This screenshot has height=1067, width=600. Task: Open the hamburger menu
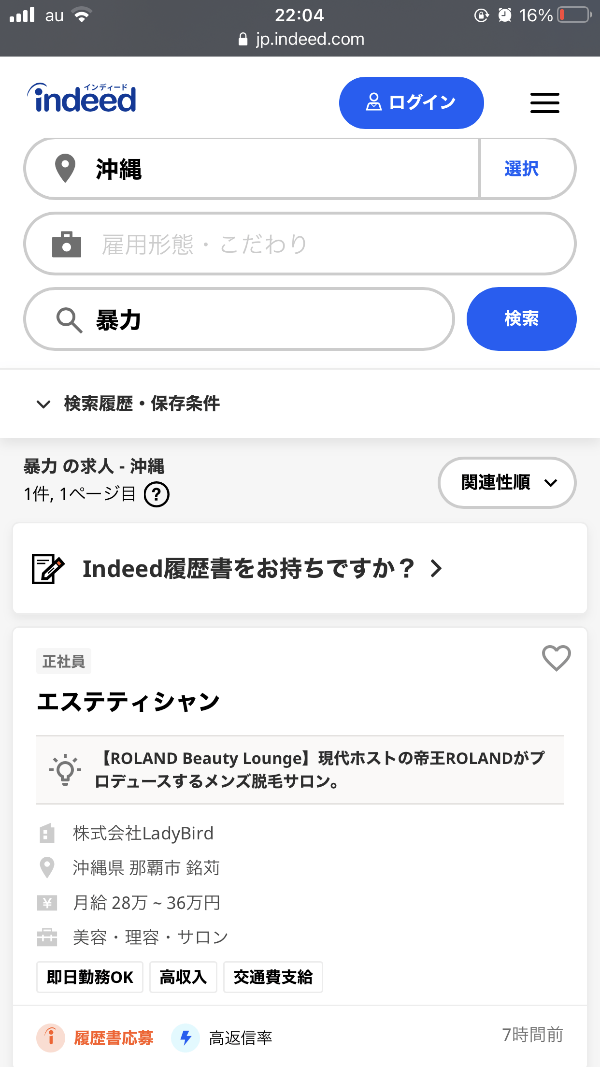click(544, 103)
